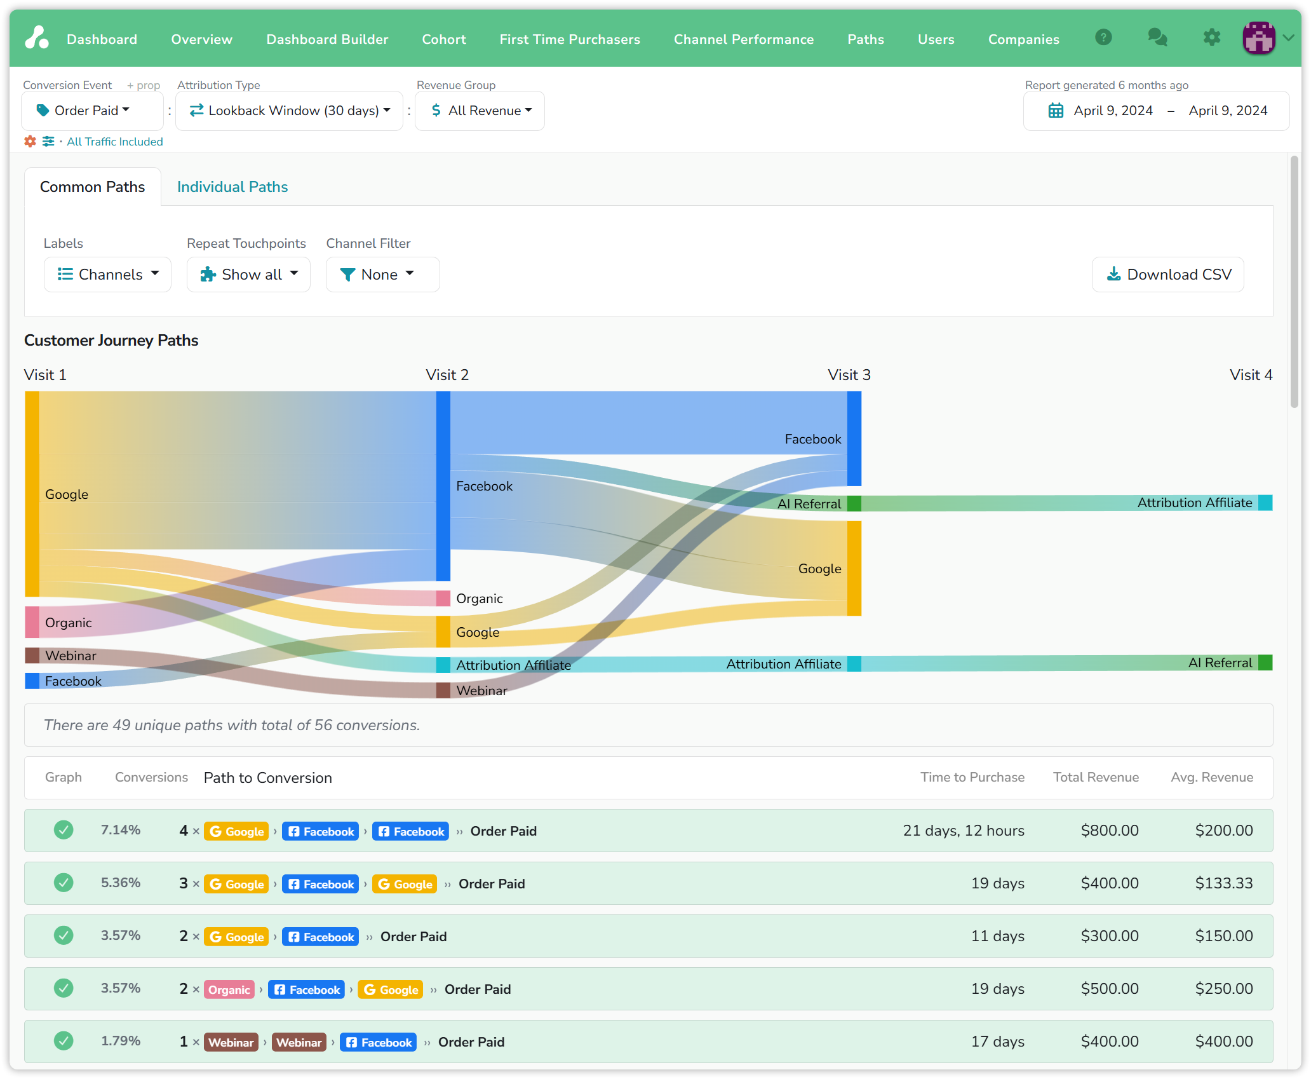Open the settings gear in the navbar
The width and height of the screenshot is (1311, 1079).
[x=1211, y=37]
